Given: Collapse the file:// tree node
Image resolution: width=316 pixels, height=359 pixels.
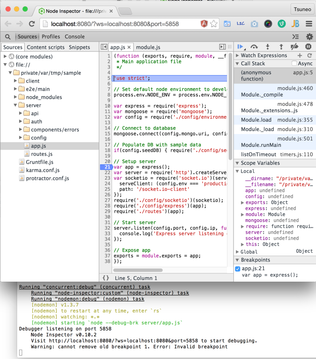Looking at the screenshot, I should point(5,65).
